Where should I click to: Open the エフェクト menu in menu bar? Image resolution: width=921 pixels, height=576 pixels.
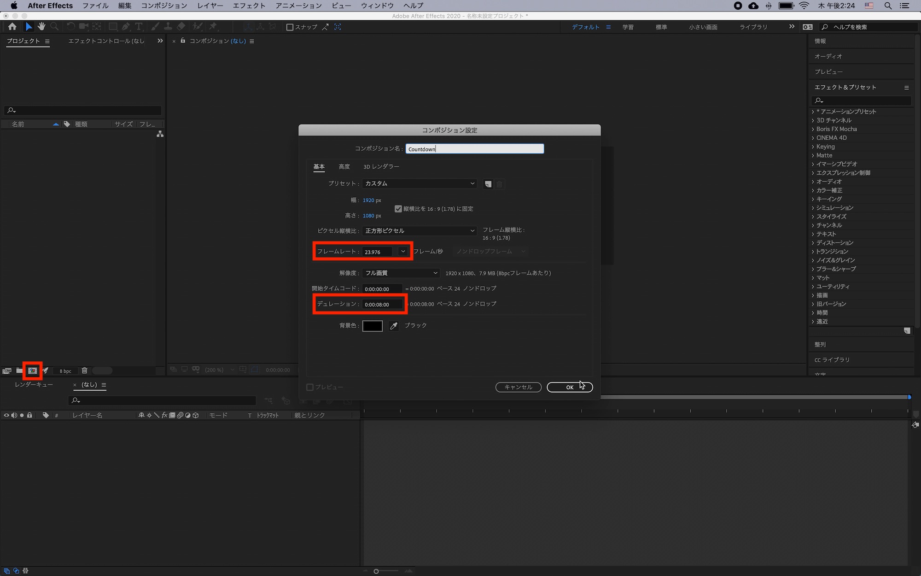(249, 6)
